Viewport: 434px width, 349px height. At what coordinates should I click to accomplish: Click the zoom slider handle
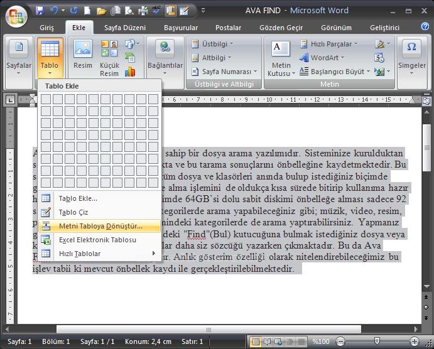tap(377, 341)
